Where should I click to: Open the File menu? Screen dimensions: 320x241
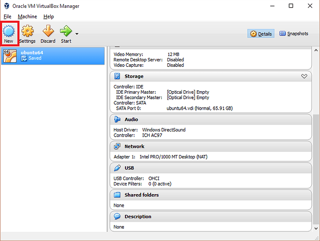click(x=8, y=16)
